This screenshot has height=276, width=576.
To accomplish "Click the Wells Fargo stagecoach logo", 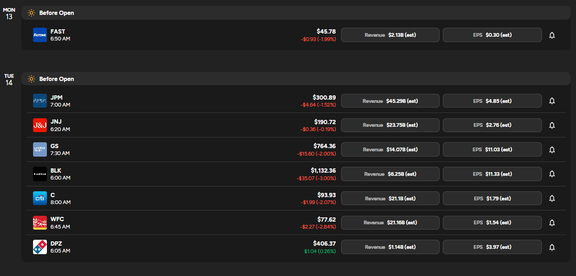I will pos(39,223).
